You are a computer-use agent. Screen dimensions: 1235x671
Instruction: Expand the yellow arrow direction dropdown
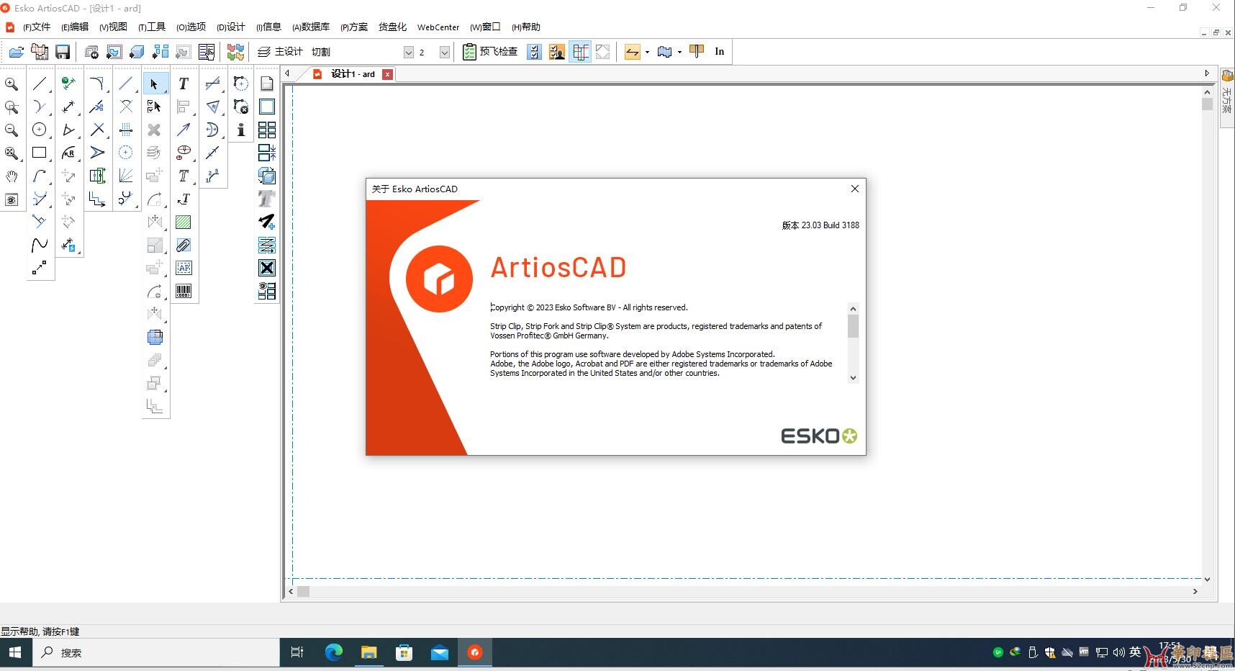click(x=647, y=52)
